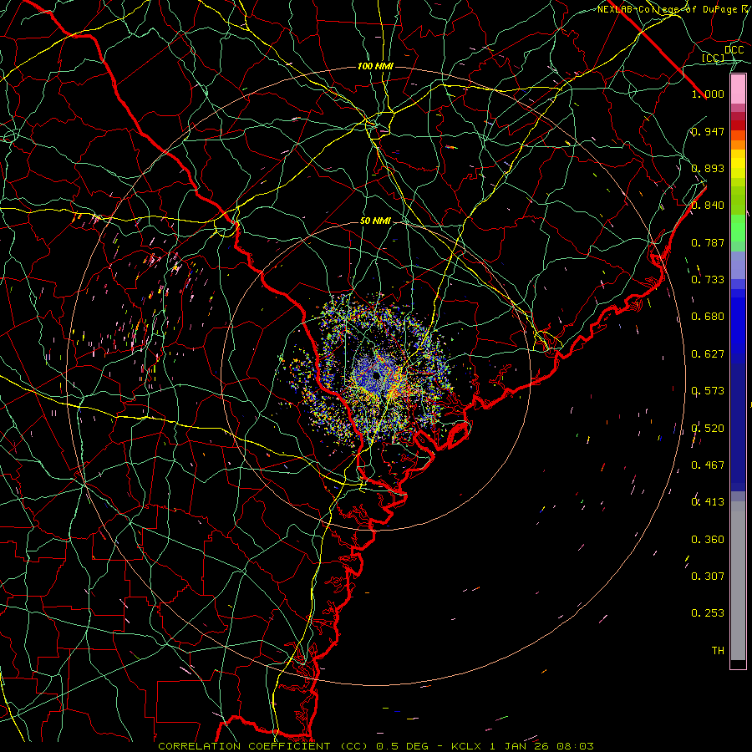Viewport: 752px width, 752px height.
Task: Click the 0.947 scale value
Action: click(x=708, y=131)
